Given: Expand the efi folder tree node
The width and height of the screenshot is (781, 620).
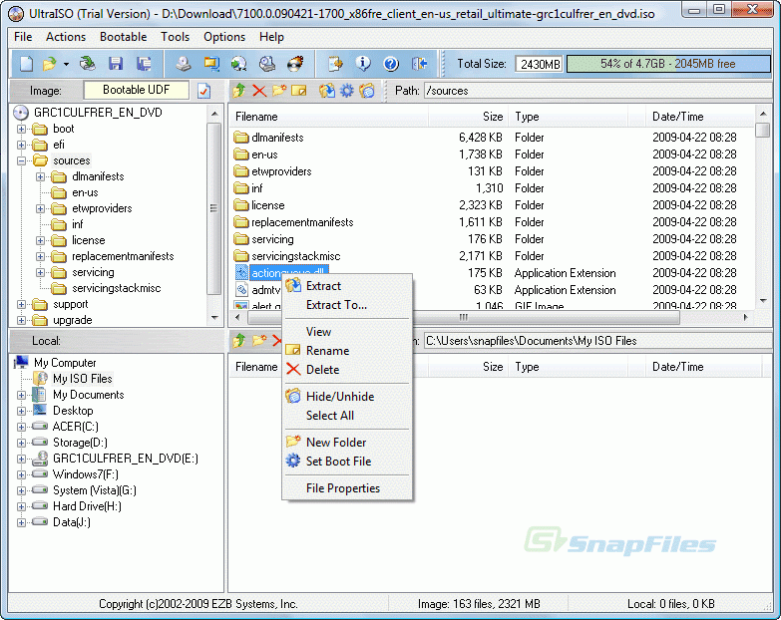Looking at the screenshot, I should tap(21, 145).
